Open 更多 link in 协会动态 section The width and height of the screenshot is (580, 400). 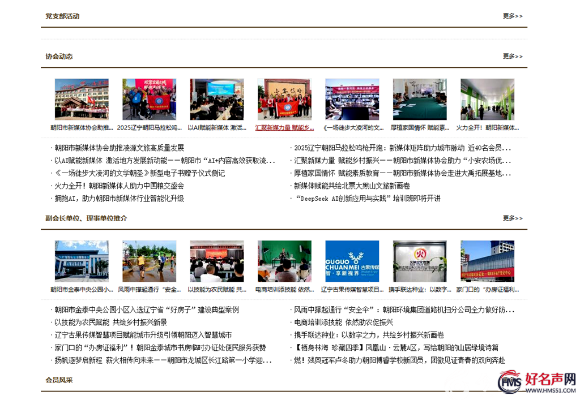[512, 56]
